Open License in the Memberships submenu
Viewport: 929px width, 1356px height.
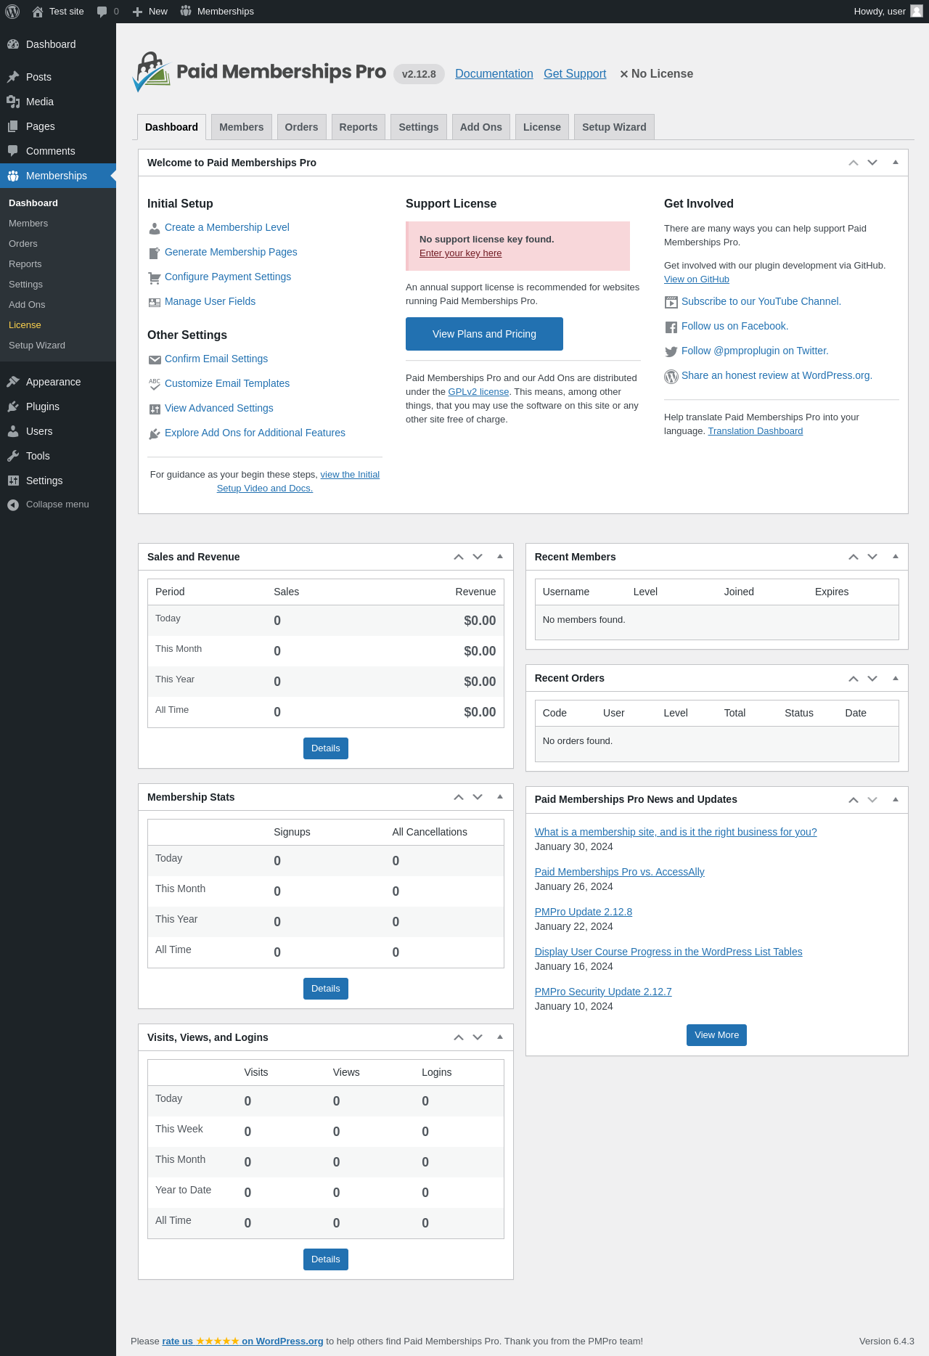(25, 325)
